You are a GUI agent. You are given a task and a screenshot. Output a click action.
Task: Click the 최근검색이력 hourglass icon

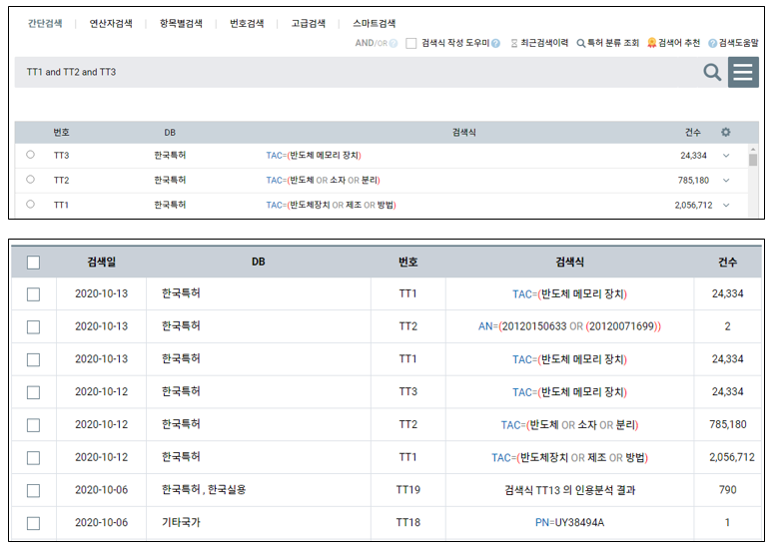click(514, 43)
